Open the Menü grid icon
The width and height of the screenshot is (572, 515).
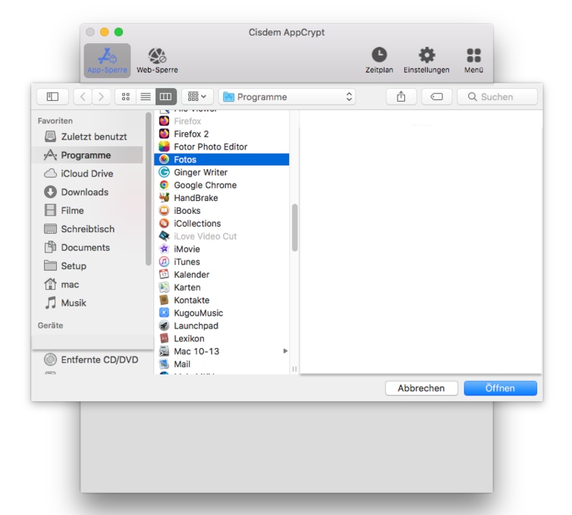point(473,61)
